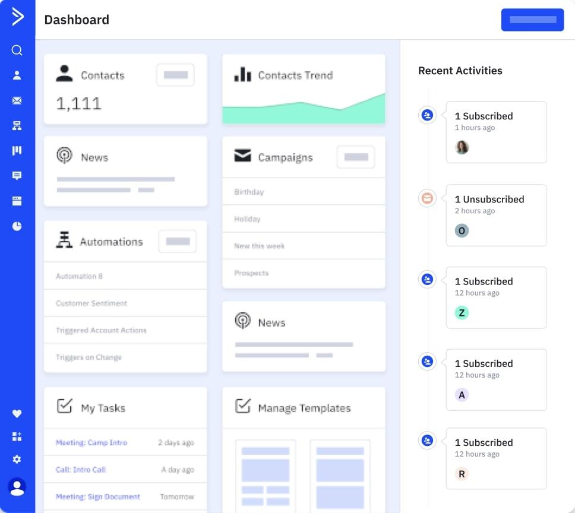Open the Meeting: Camp Intro task
The width and height of the screenshot is (575, 513).
tap(91, 442)
